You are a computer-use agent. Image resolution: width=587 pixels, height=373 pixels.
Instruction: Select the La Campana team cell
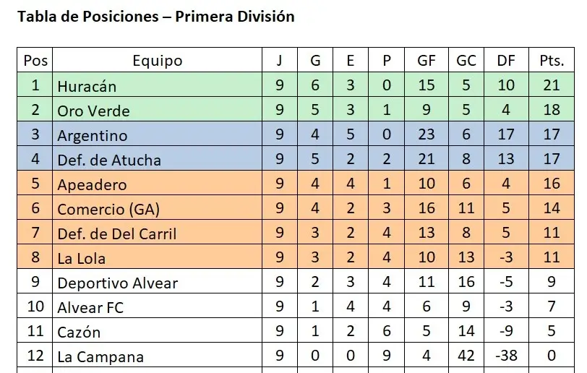pos(100,356)
